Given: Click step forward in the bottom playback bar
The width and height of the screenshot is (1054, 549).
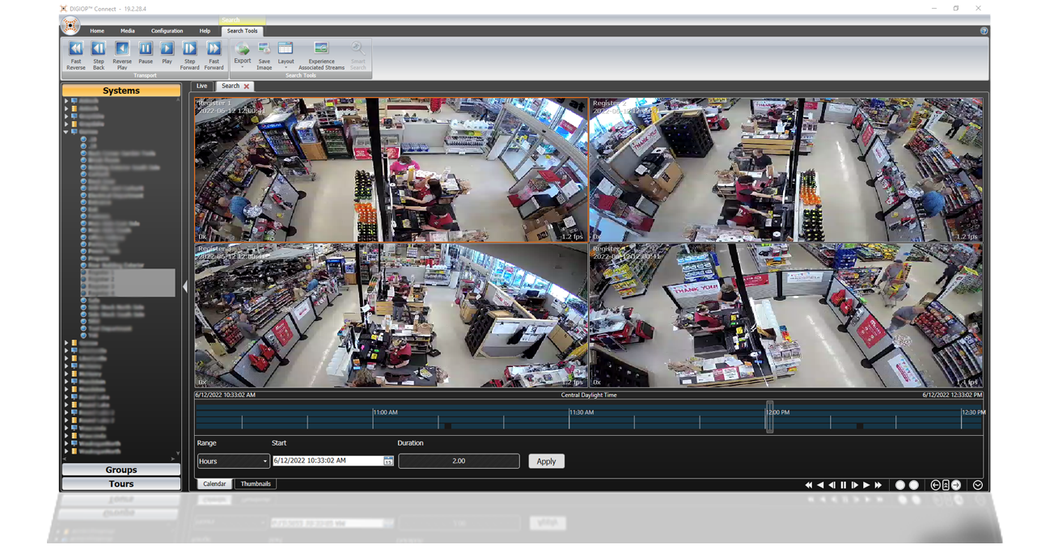Looking at the screenshot, I should pyautogui.click(x=854, y=485).
